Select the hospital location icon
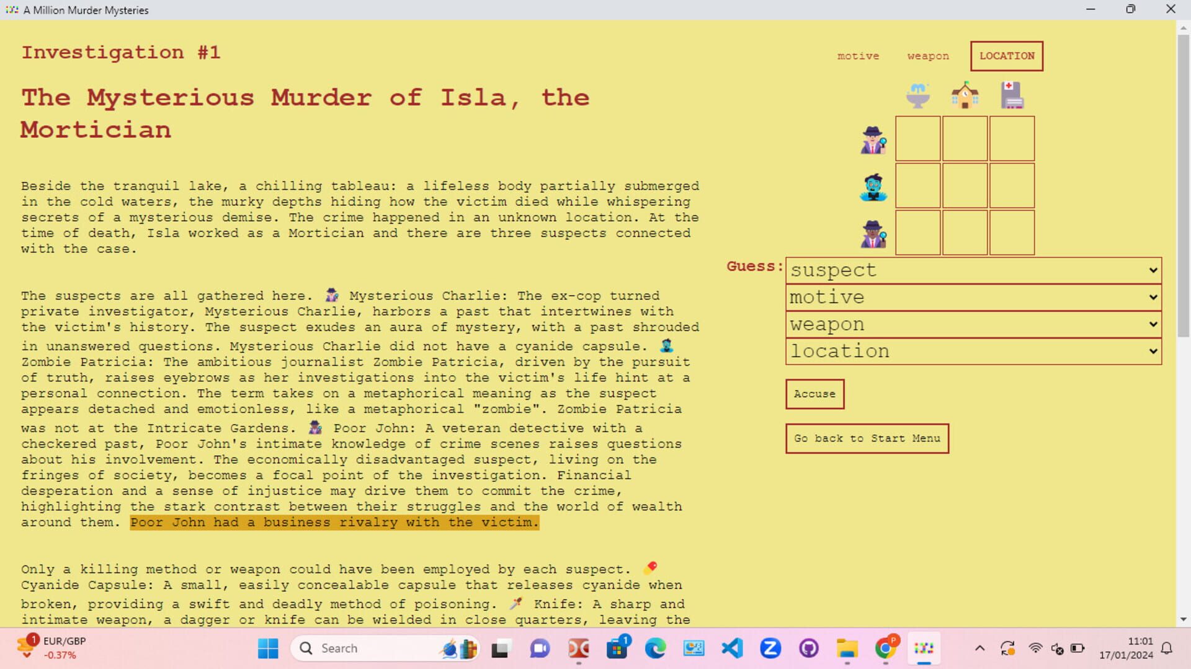 click(x=1011, y=94)
